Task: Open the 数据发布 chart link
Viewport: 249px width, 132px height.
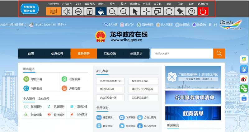Action: point(199,25)
